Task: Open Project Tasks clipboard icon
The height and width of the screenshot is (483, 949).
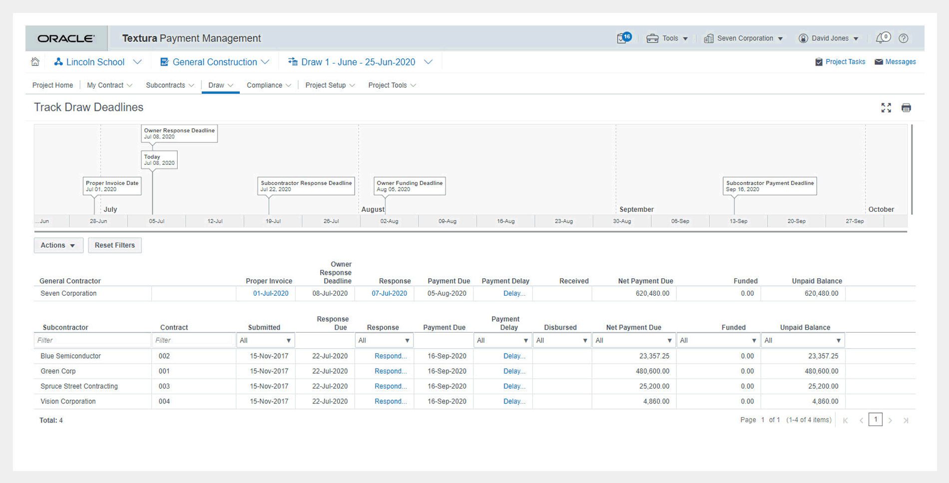Action: tap(819, 62)
